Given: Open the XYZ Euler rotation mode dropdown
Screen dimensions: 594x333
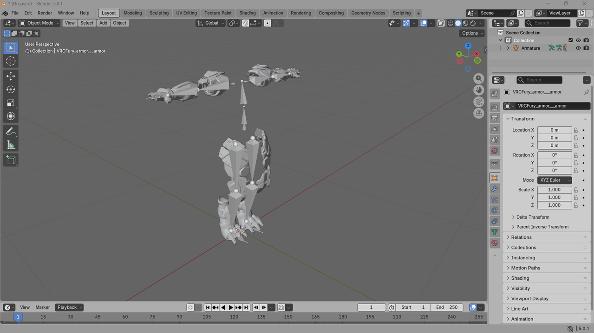Looking at the screenshot, I should tap(555, 180).
